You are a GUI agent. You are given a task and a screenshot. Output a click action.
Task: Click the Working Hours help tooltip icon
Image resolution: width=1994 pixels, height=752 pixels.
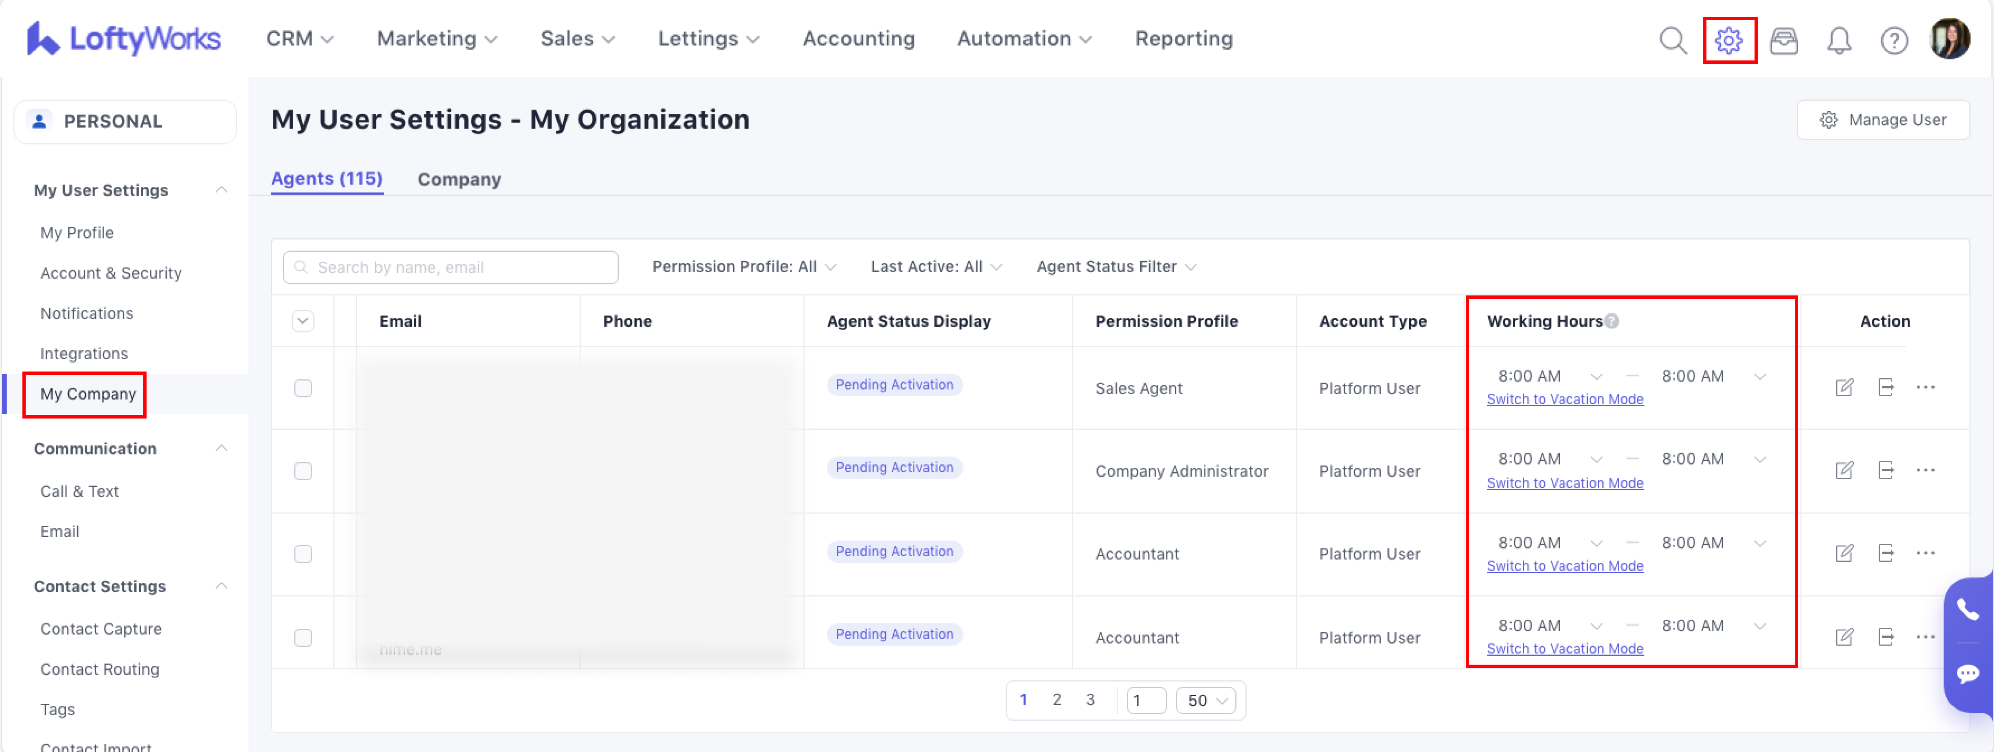(1612, 321)
